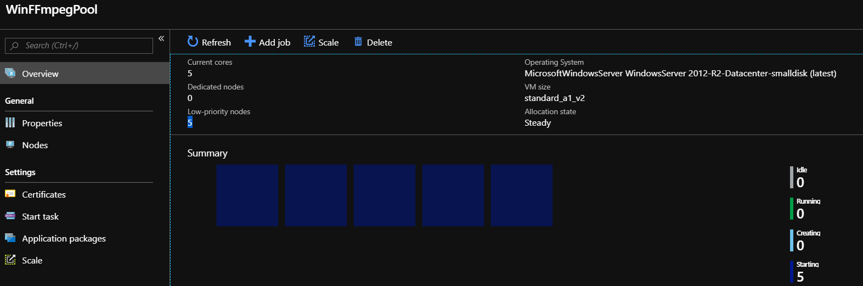The width and height of the screenshot is (863, 286).
Task: Open the Scale toolbar icon
Action: (309, 42)
